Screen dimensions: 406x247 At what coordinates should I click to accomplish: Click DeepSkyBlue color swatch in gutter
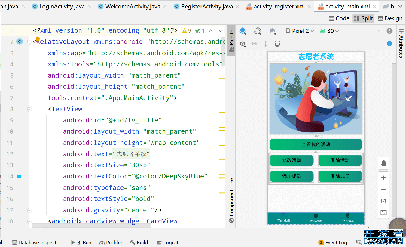point(19,177)
